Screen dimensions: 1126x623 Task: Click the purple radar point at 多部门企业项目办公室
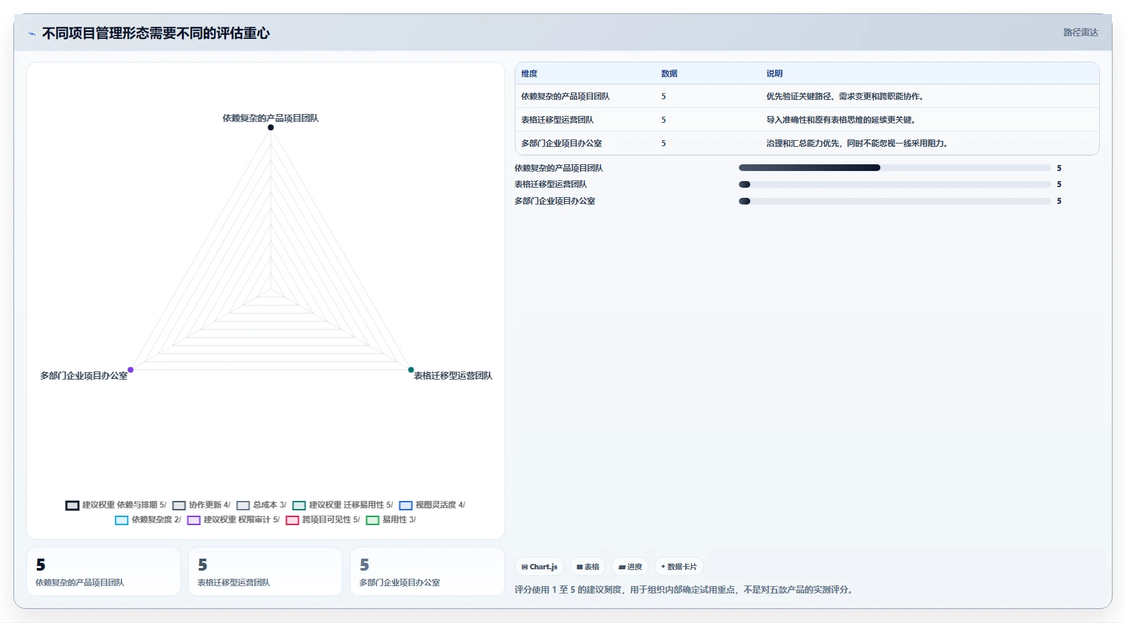pyautogui.click(x=131, y=370)
